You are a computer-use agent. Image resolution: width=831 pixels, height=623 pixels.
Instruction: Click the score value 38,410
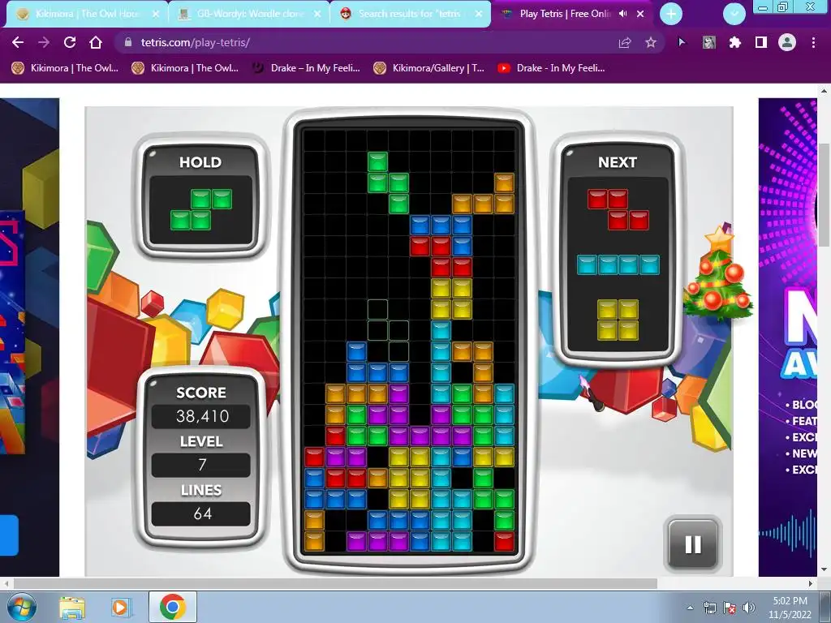(x=202, y=416)
